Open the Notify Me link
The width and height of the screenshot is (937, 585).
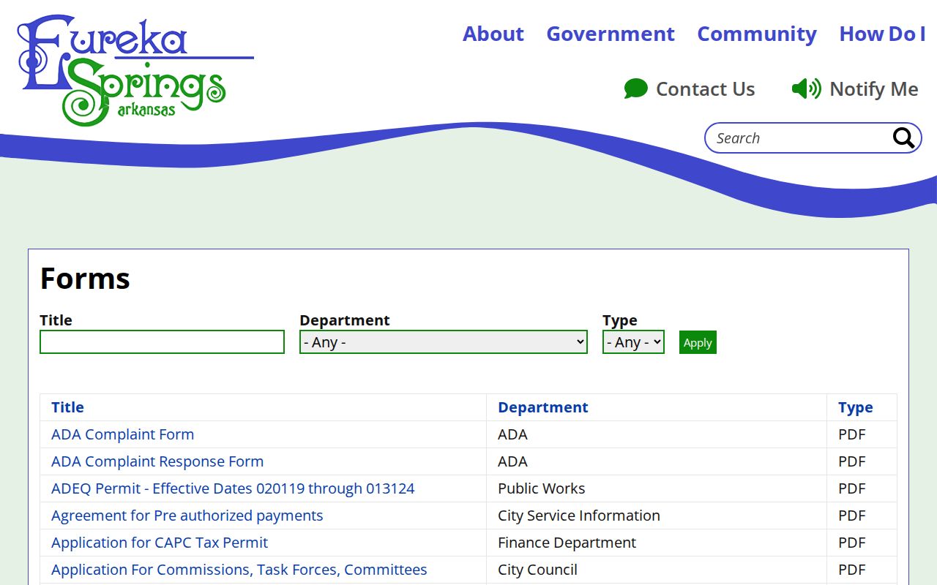[x=873, y=89]
